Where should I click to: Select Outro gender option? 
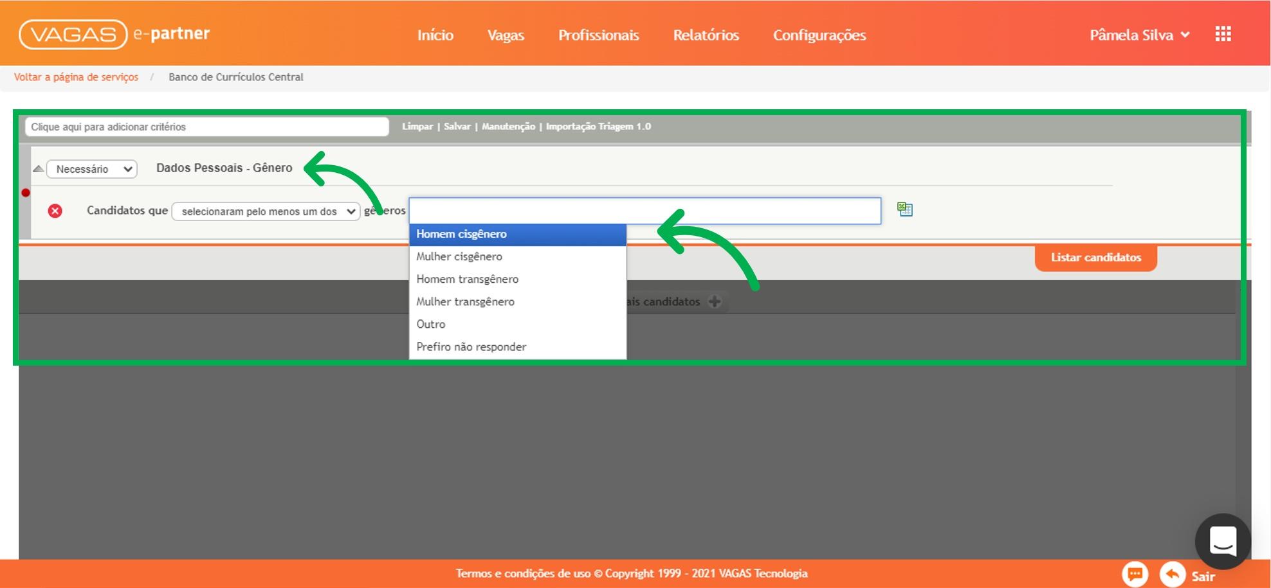518,324
